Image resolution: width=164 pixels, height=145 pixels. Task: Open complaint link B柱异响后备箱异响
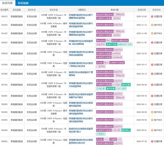pyautogui.click(x=81, y=54)
